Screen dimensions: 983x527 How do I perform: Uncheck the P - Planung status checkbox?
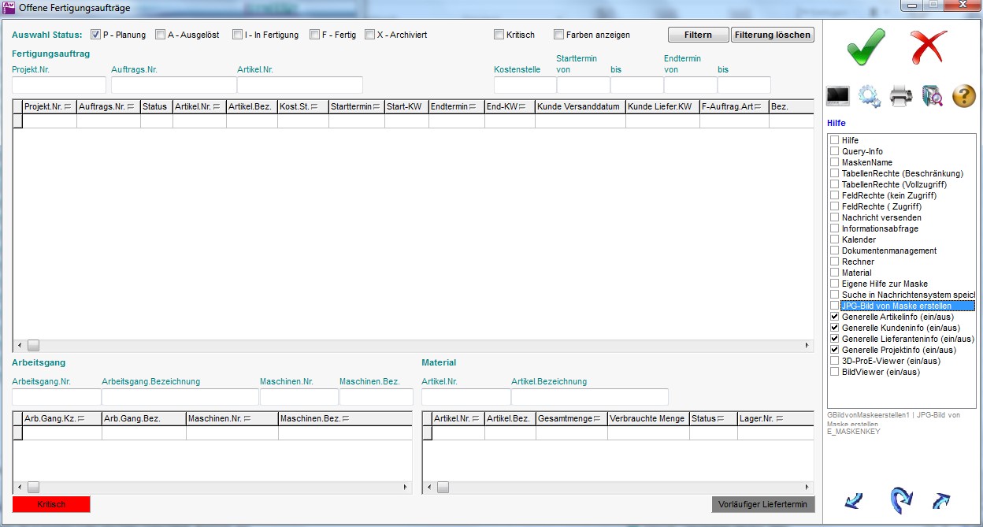pos(95,35)
